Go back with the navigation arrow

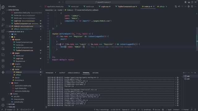(x=59, y=2)
